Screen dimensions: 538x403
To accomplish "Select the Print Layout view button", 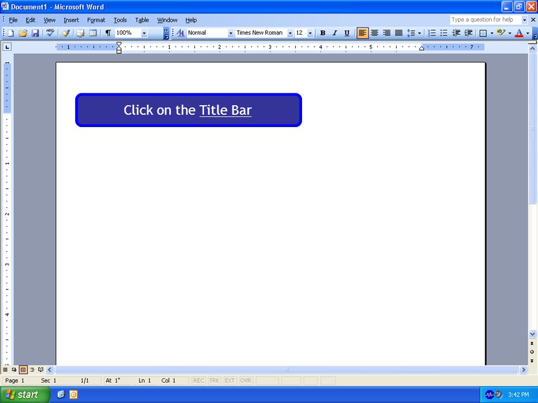I will coord(23,370).
